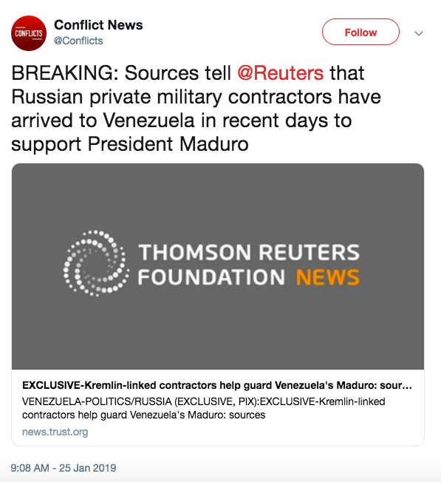Click the FOUNDATION word in the card logo
The width and height of the screenshot is (441, 482).
pos(211,277)
